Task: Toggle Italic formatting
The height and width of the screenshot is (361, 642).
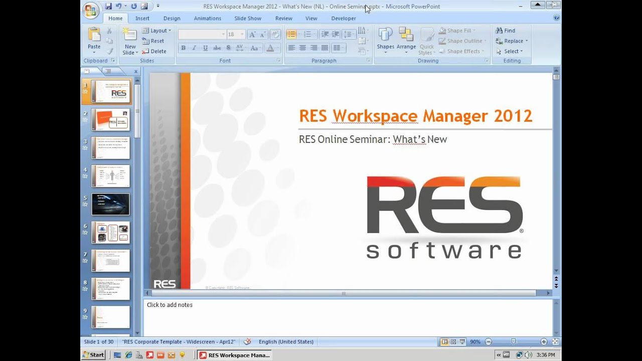Action: 195,48
